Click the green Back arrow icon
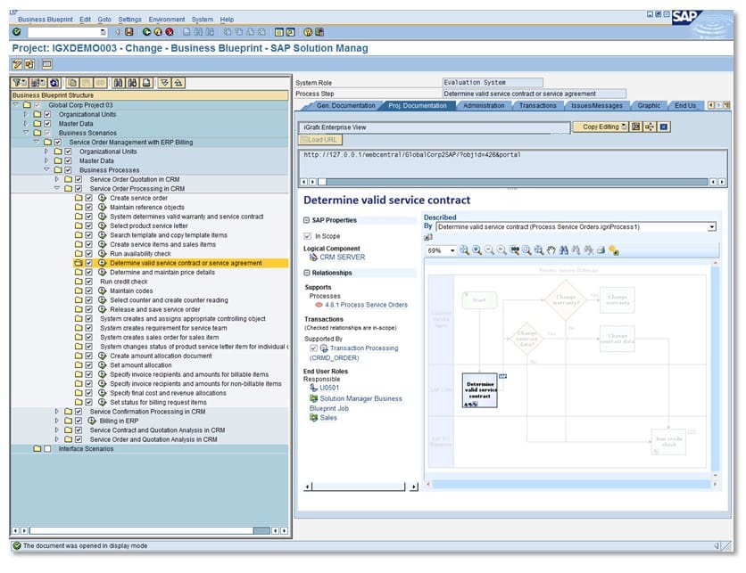746x573 pixels. [146, 32]
